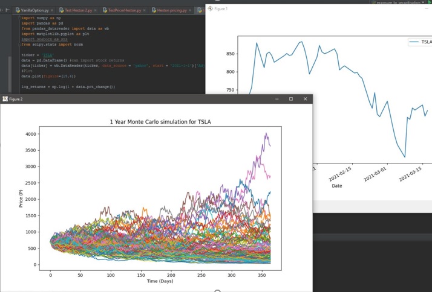
Task: Click the green Run button
Action: click(x=428, y=2)
